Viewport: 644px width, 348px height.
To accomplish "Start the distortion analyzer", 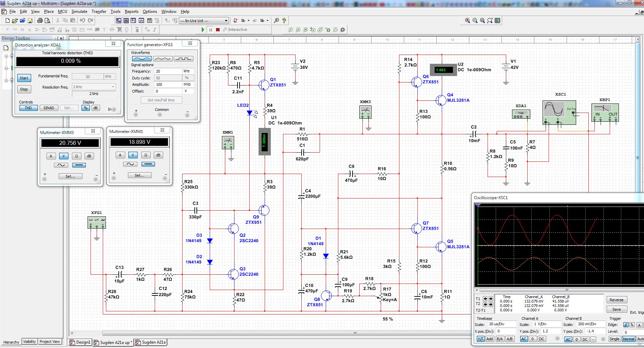I will [24, 78].
